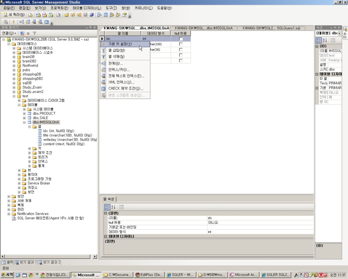This screenshot has height=279, width=348.
Task: Click the Relationships icon in designer toolbar
Action: tap(21, 22)
